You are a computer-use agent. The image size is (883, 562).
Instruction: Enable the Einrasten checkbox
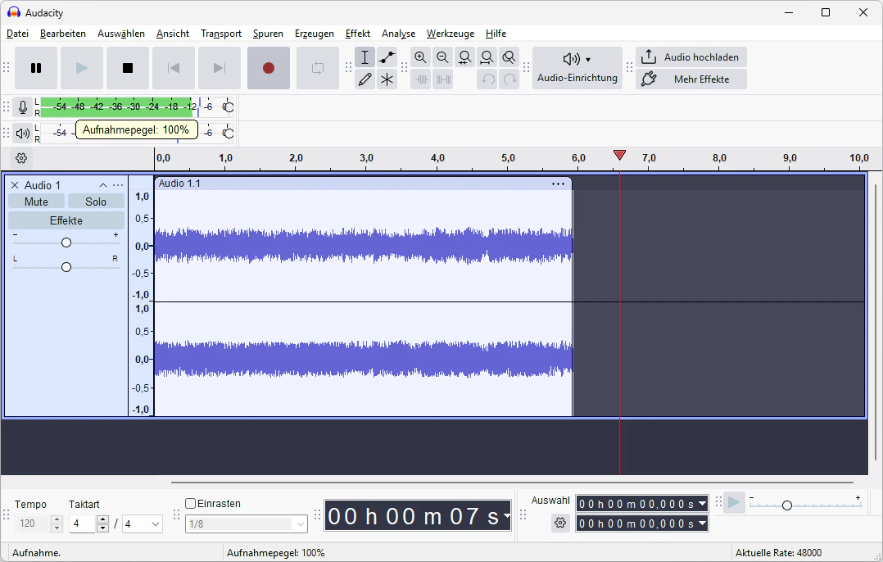click(190, 504)
